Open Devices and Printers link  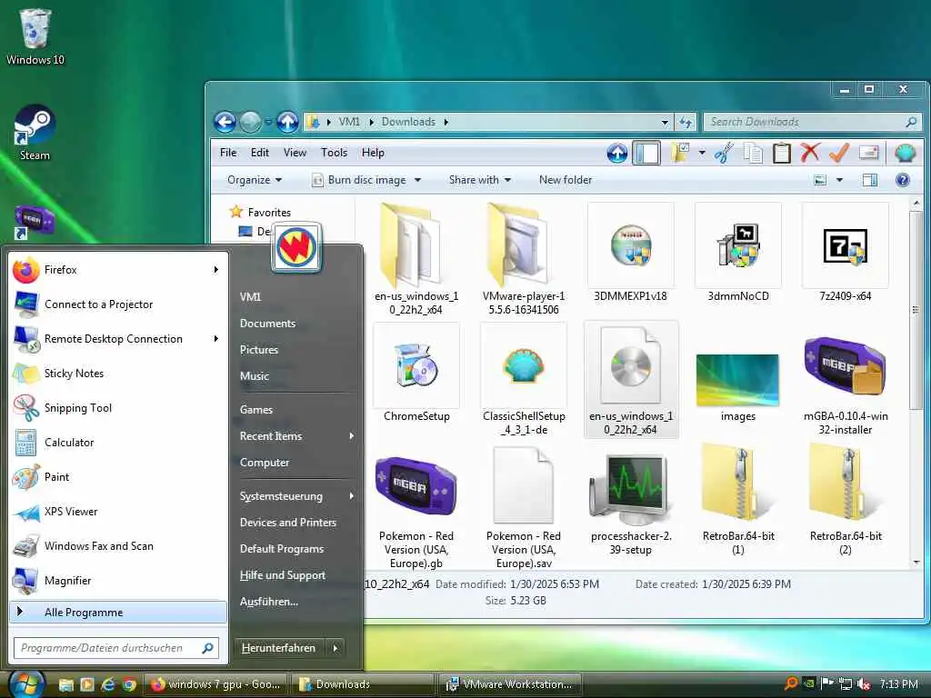[x=288, y=523]
